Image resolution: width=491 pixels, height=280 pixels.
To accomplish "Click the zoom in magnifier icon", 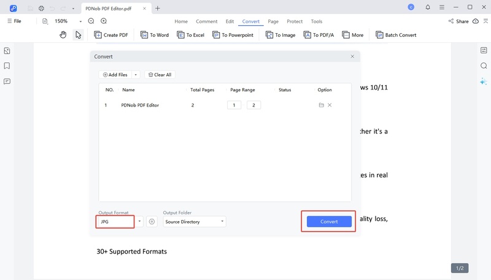I will [x=104, y=21].
